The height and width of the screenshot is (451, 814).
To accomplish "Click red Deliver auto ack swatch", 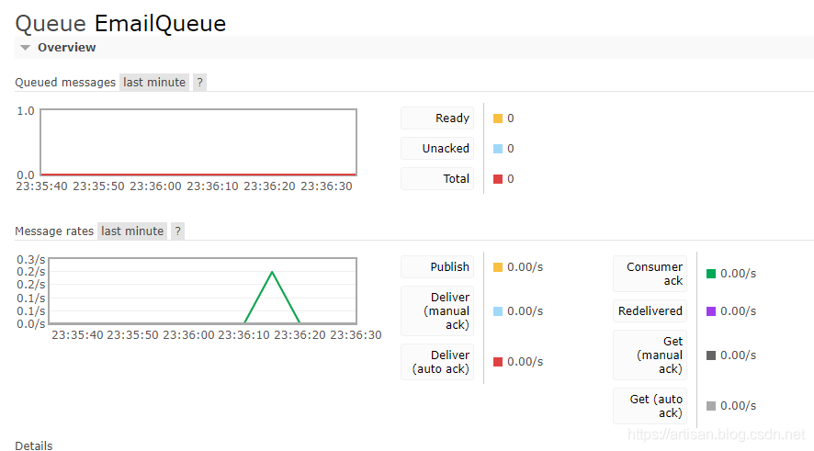I will 498,362.
